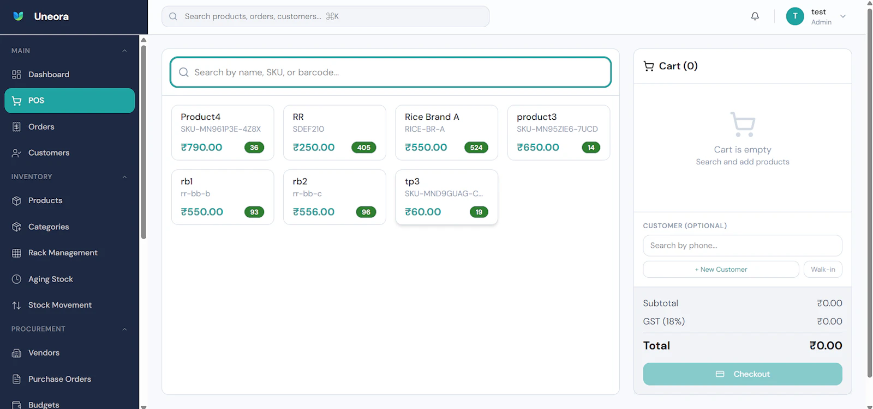Focus the customer Search by phone field
Image resolution: width=873 pixels, height=409 pixels.
pos(743,246)
